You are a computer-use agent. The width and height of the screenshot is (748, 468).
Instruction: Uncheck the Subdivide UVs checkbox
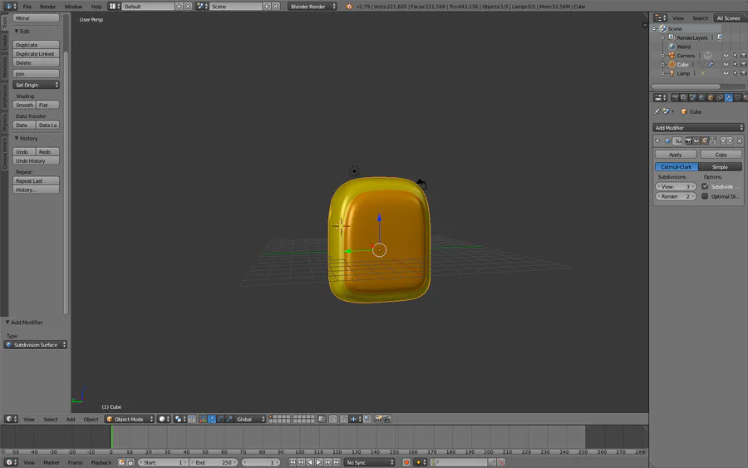tap(705, 186)
